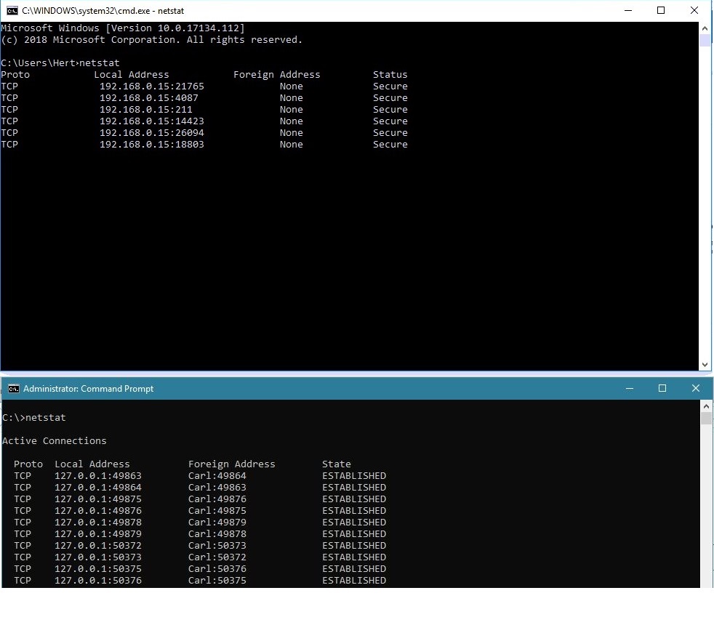714x625 pixels.
Task: Click the scroll-down arrow in the Administrator window
Action: click(706, 583)
